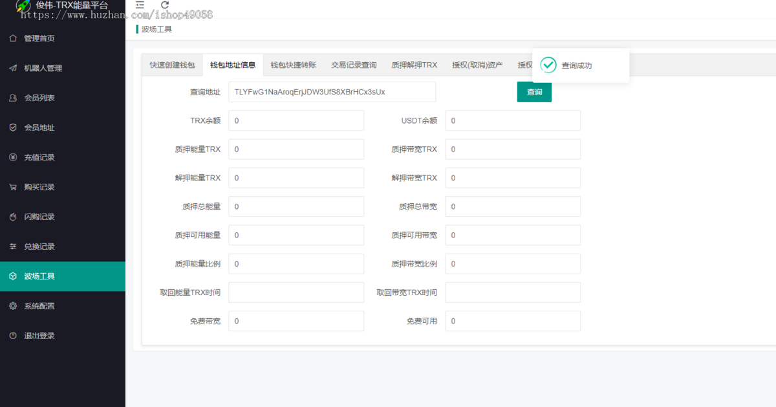Click the 退出登录 power icon
Screen dimensions: 776x407
[x=13, y=336]
